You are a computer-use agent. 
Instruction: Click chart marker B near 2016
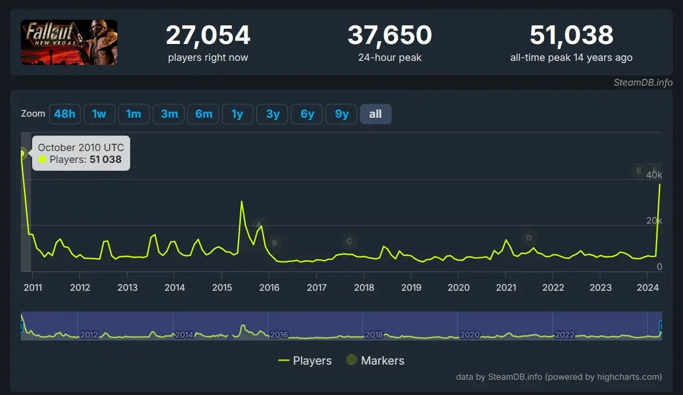(275, 243)
